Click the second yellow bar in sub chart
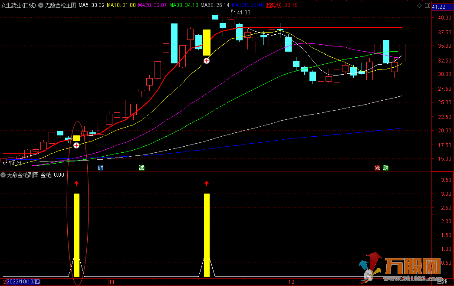The image size is (454, 286). [x=207, y=235]
